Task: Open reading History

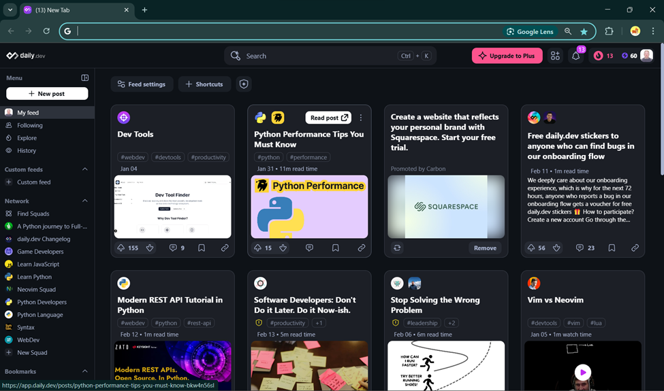Action: tap(47, 150)
